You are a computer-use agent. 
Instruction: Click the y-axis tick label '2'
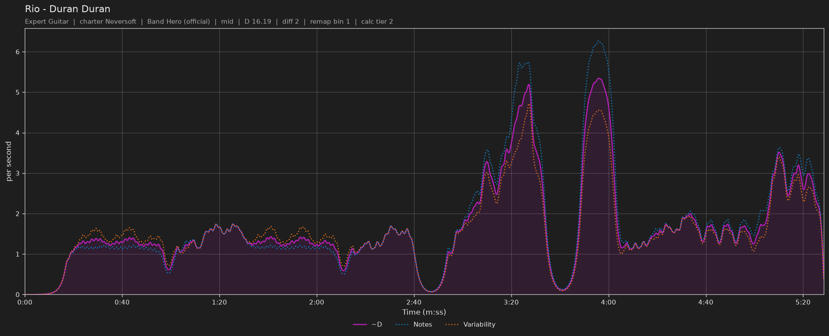pyautogui.click(x=18, y=214)
